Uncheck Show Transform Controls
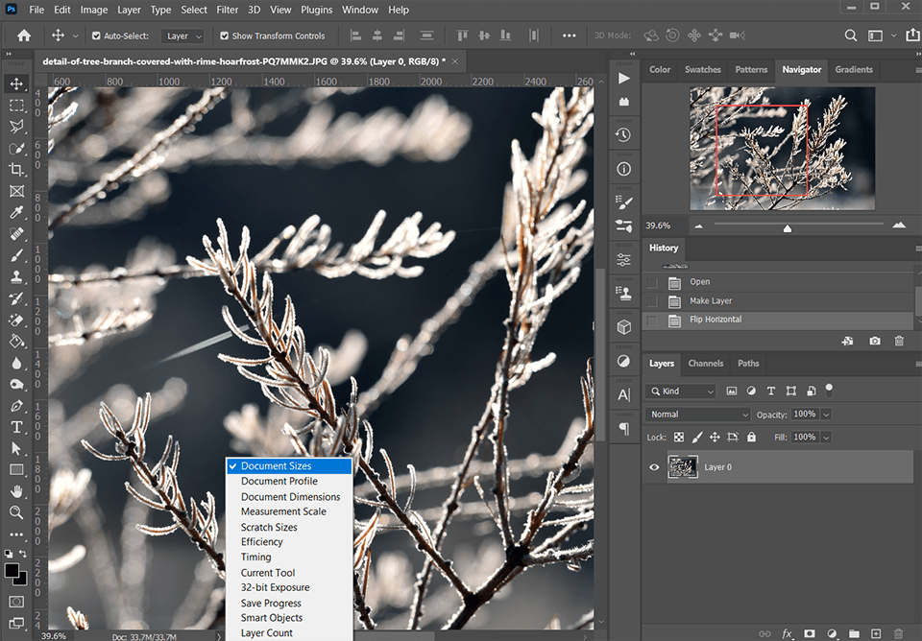 point(225,36)
